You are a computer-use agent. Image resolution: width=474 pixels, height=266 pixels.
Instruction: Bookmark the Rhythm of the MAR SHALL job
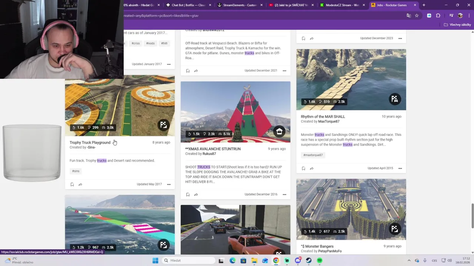coord(303,168)
